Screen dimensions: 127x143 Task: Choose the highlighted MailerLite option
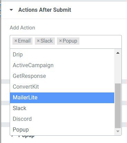62,98
